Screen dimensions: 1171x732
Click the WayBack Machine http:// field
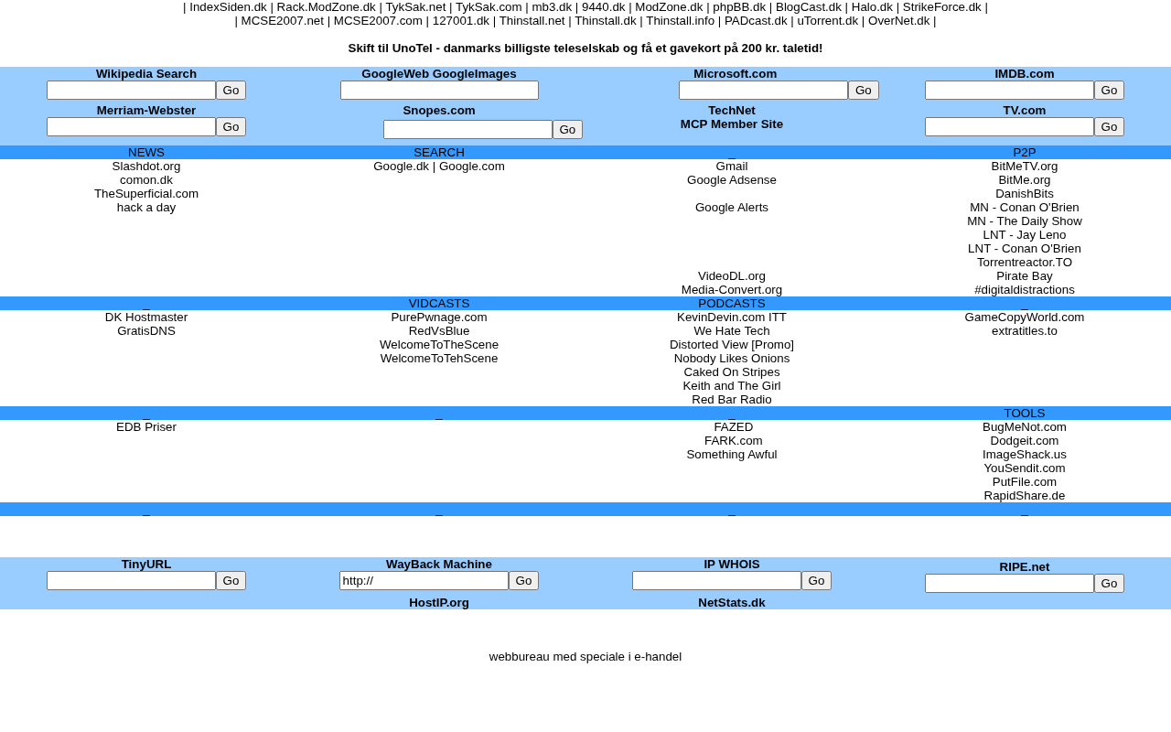[424, 581]
